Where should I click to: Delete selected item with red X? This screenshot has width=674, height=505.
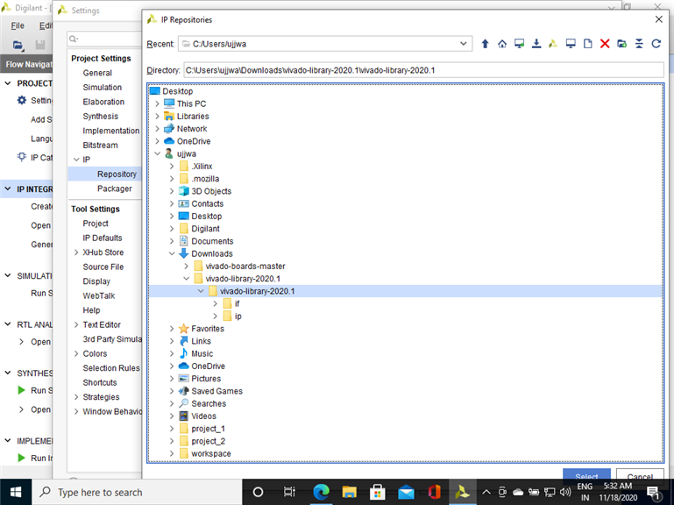click(x=605, y=44)
